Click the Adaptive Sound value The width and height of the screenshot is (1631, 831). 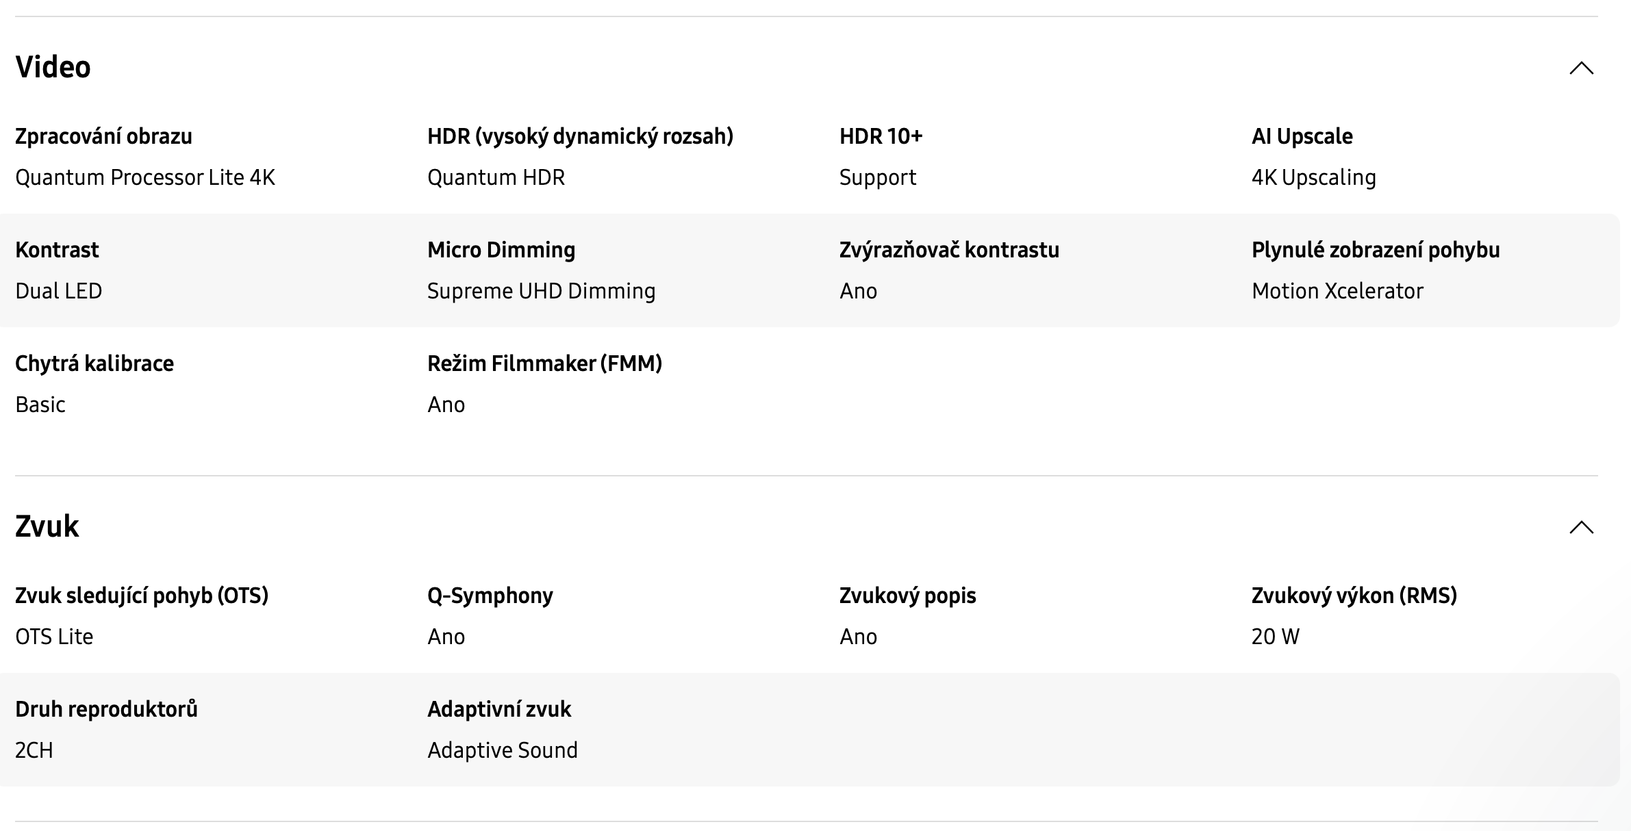[503, 750]
